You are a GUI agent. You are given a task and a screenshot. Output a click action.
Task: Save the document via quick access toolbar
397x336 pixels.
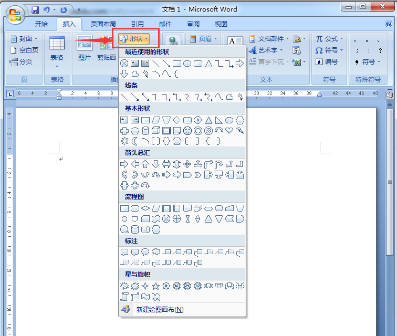[x=35, y=10]
